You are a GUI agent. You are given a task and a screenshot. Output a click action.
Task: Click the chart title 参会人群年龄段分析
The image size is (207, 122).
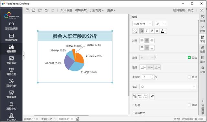pos(75,36)
